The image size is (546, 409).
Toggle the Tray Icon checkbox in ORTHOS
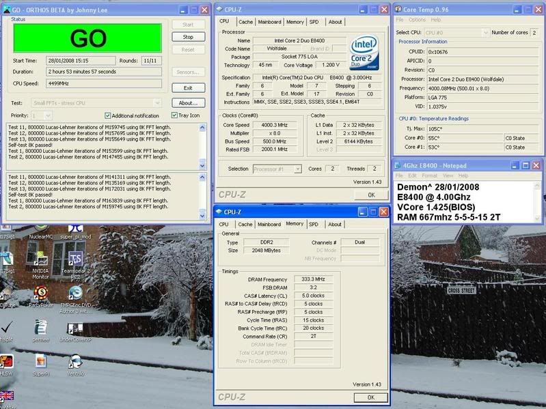point(174,115)
